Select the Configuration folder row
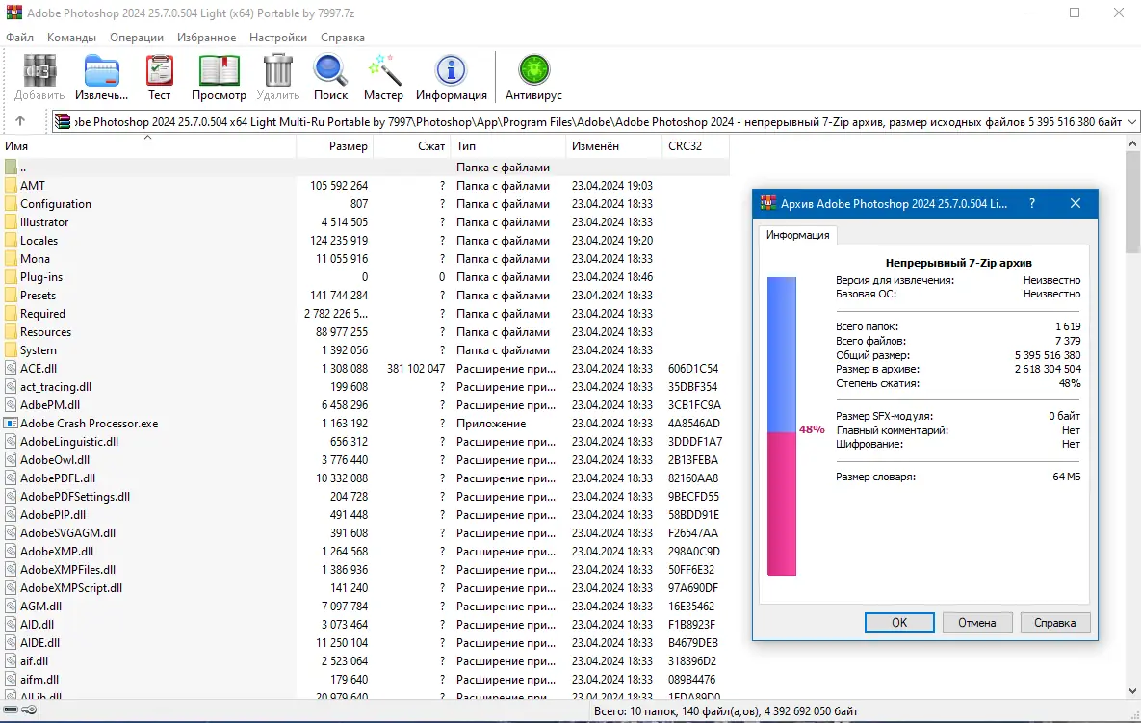This screenshot has width=1141, height=723. pos(365,204)
